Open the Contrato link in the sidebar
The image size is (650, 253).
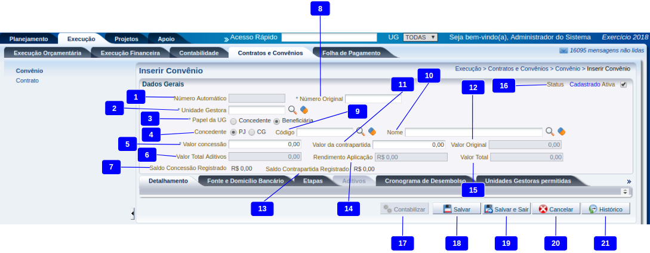point(27,80)
